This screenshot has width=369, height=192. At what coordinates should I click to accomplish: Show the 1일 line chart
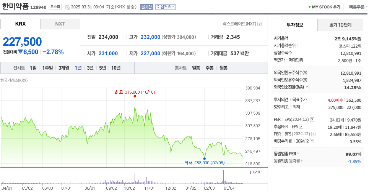tap(33, 68)
